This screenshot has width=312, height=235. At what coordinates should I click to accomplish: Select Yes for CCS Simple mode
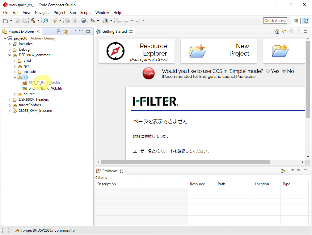point(268,71)
